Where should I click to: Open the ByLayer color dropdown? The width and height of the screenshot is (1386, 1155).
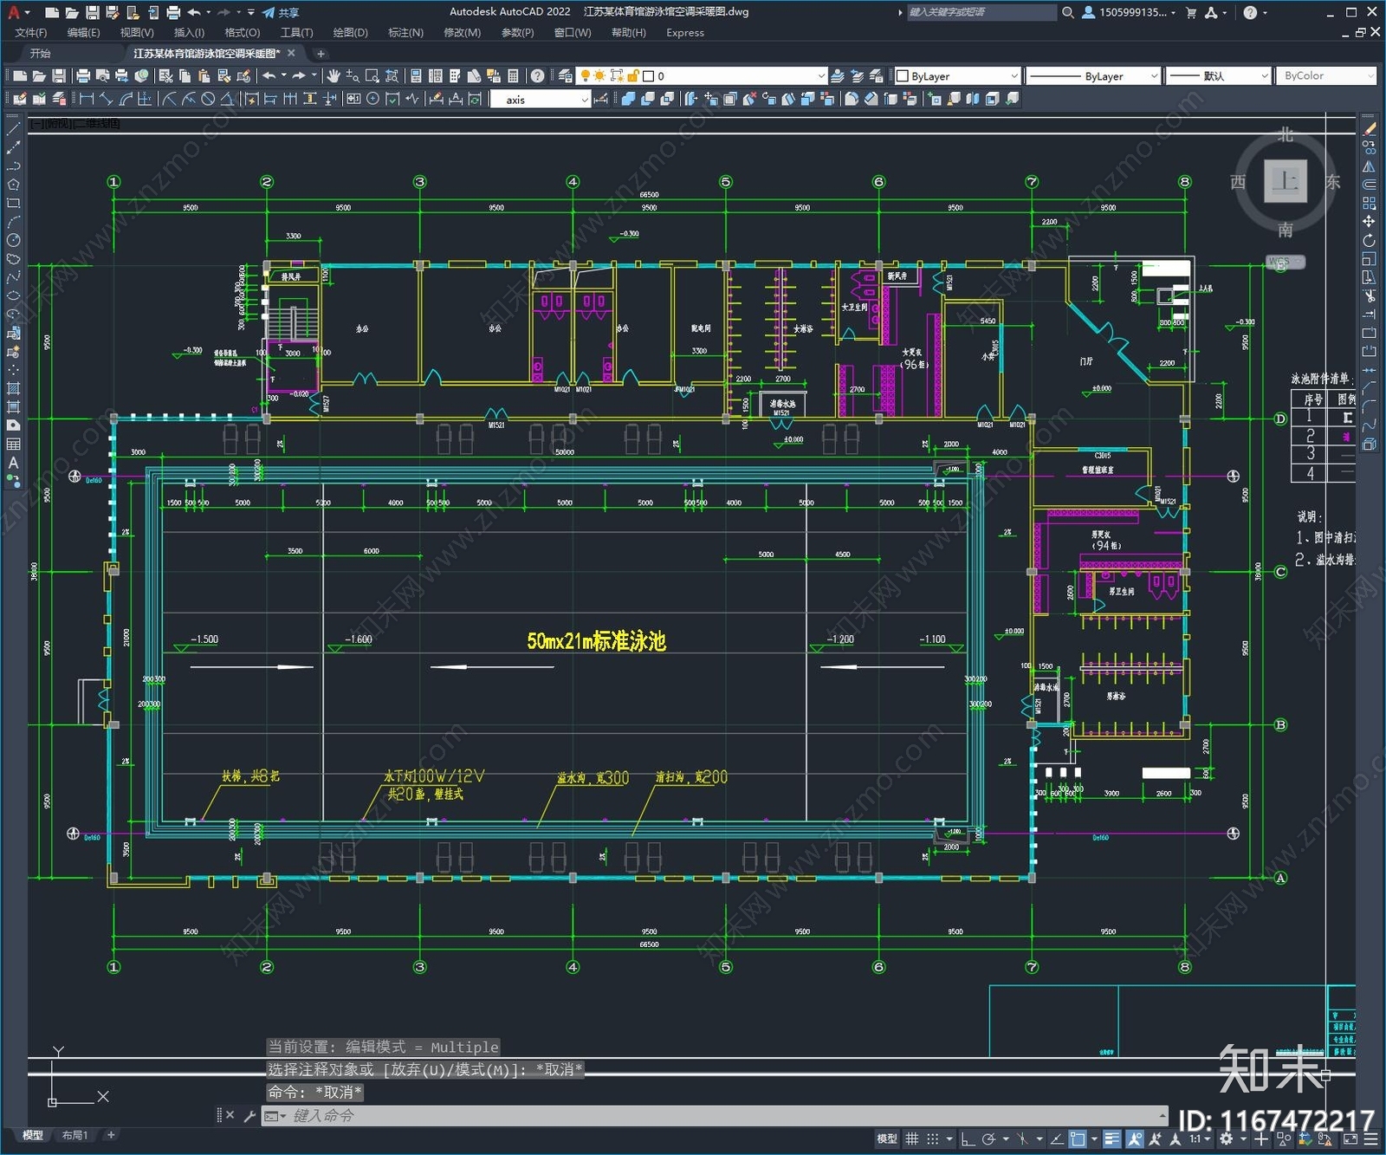pyautogui.click(x=957, y=76)
